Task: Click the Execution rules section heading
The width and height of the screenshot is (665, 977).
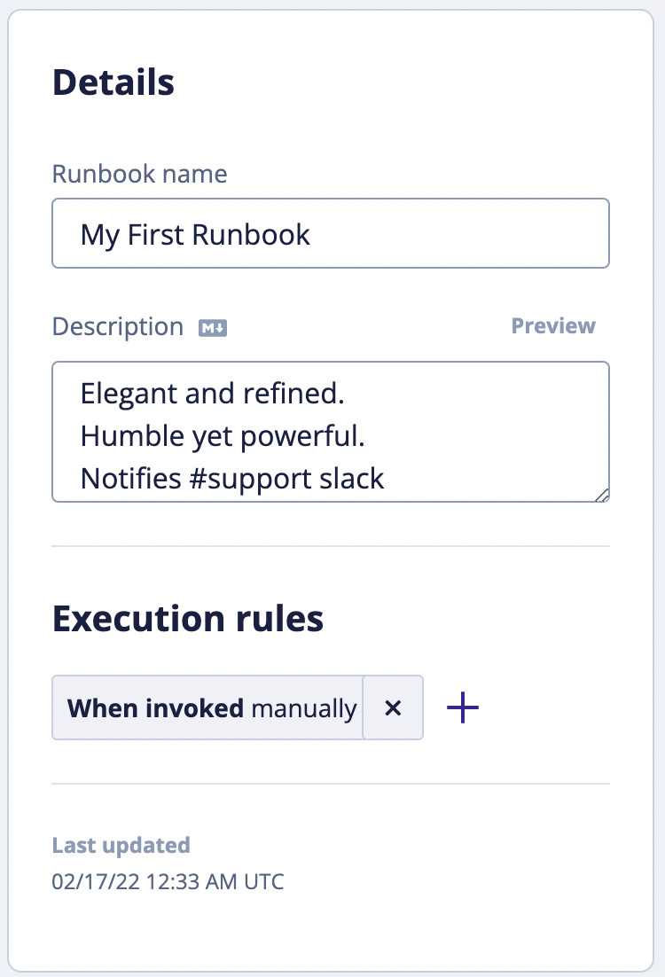Action: point(188,618)
